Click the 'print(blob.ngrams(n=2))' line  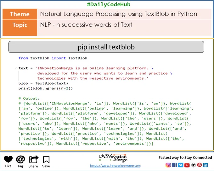[x=46, y=88]
